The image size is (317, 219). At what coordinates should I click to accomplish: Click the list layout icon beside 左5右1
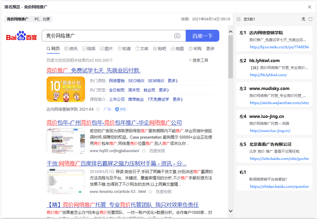[239, 19]
